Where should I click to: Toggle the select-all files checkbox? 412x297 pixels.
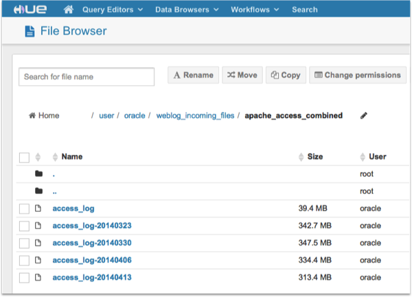click(x=24, y=158)
